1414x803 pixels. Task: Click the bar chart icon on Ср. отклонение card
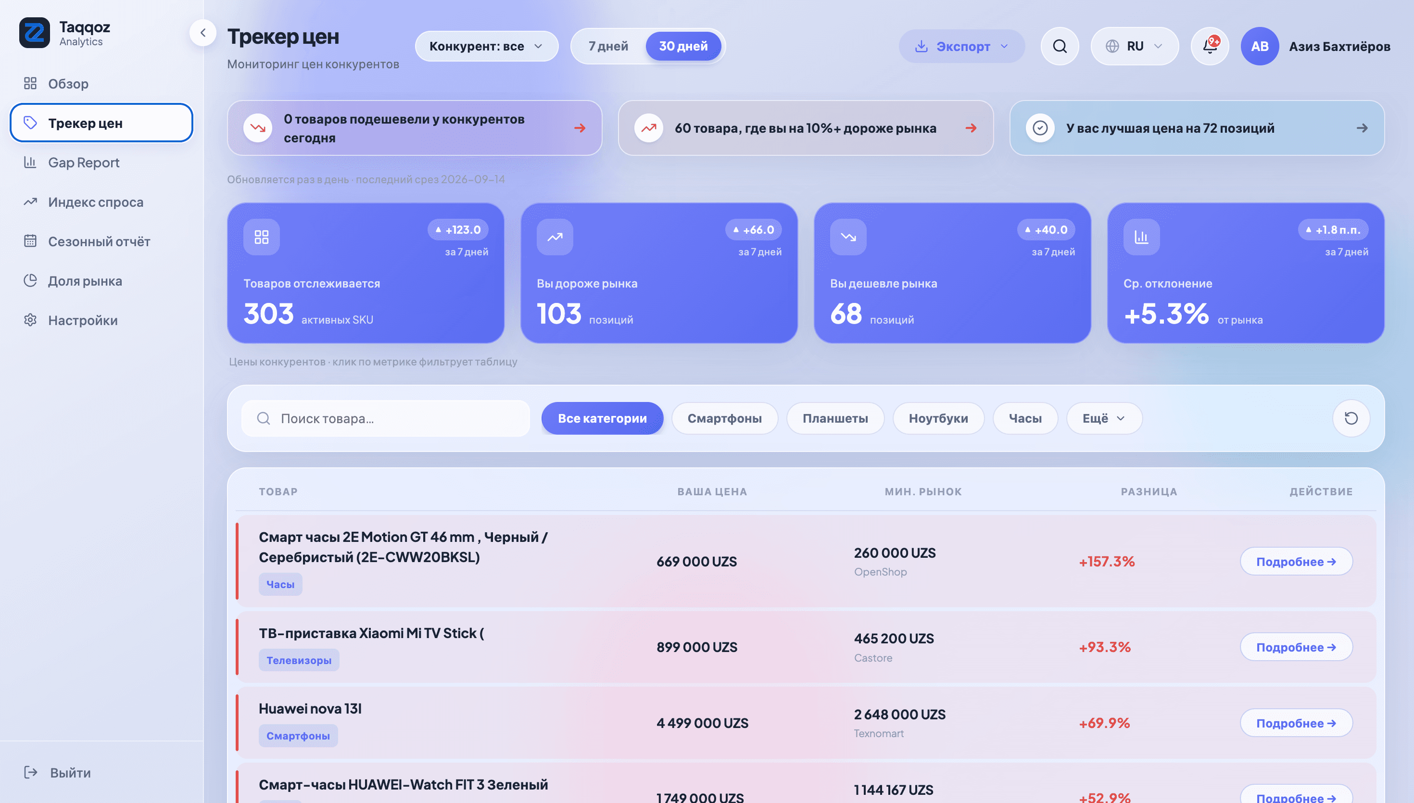point(1142,237)
